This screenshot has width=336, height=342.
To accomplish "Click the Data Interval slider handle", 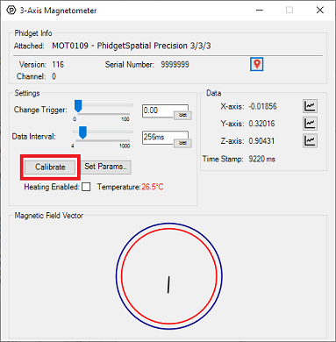I will [83, 132].
